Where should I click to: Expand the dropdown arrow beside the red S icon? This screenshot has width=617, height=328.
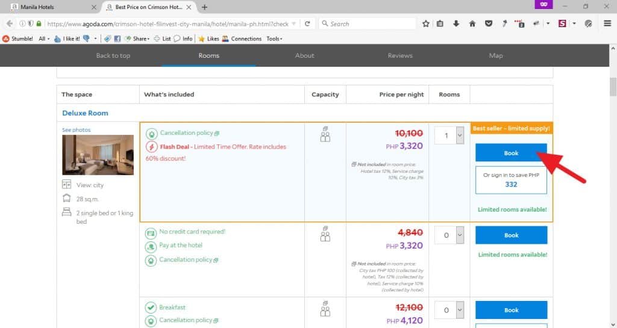pyautogui.click(x=574, y=23)
